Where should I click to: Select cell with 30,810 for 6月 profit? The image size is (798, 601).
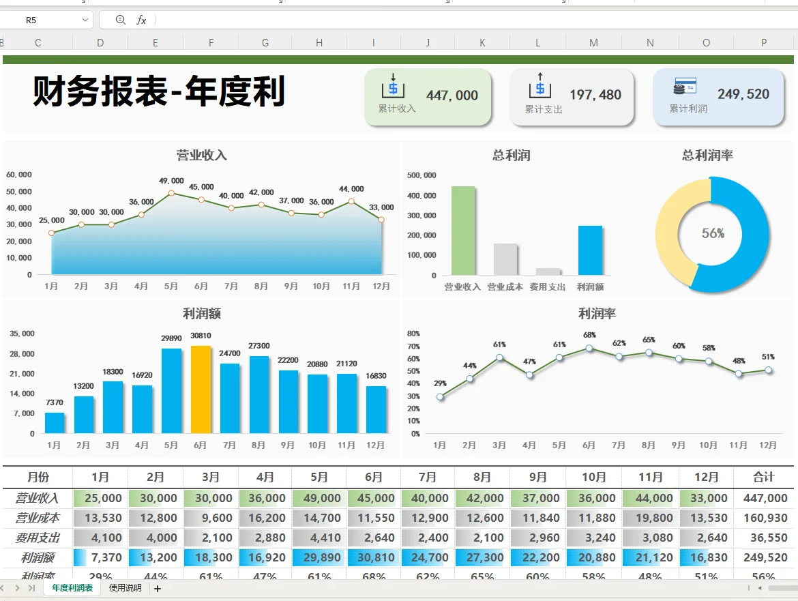[x=374, y=557]
